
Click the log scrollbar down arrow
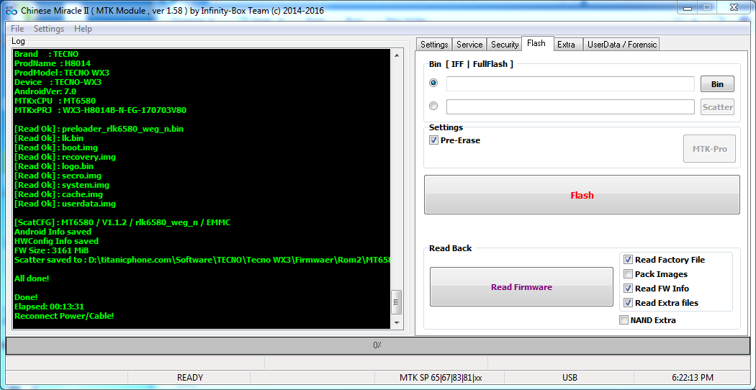click(396, 323)
